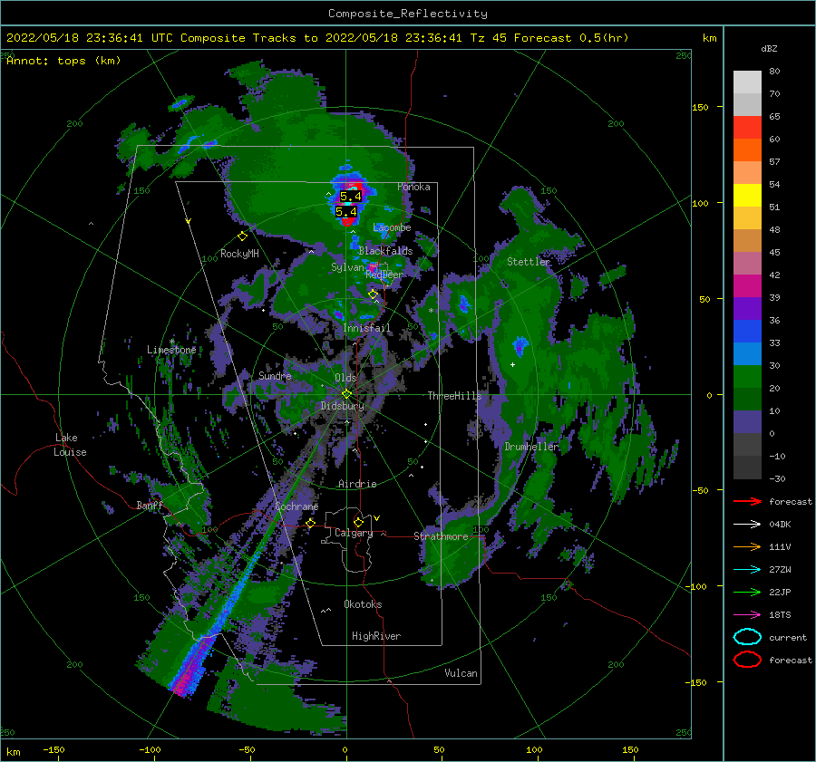816x762 pixels.
Task: Click the yellow diamond marker near RockyMH
Action: [242, 236]
